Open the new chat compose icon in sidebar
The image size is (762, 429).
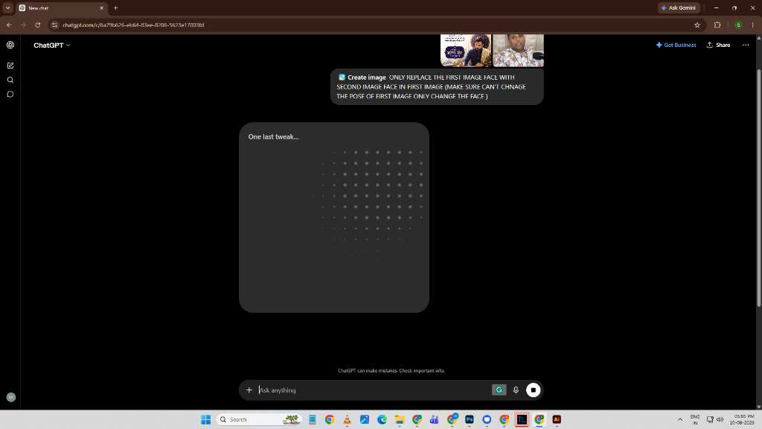coord(10,66)
